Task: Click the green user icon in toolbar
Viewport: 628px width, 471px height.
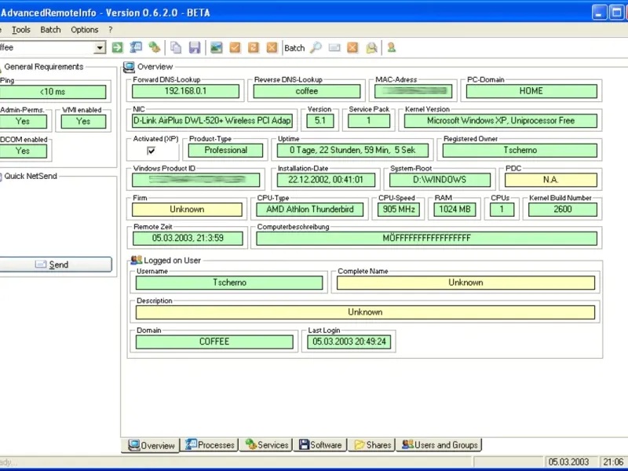Action: pos(391,48)
